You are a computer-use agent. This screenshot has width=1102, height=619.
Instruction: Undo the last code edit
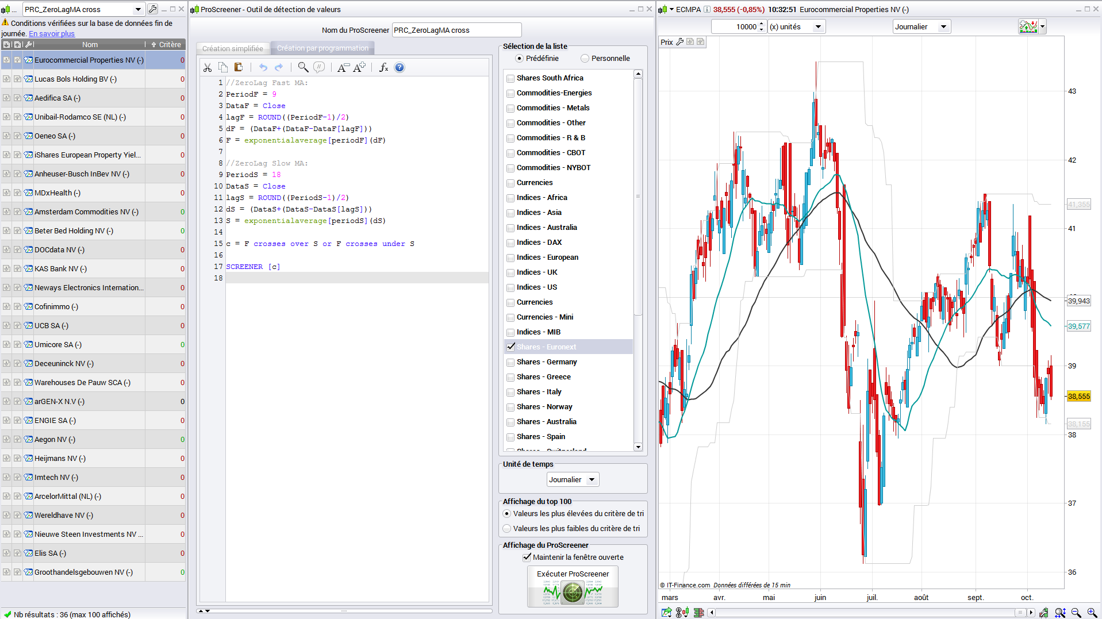pyautogui.click(x=263, y=68)
